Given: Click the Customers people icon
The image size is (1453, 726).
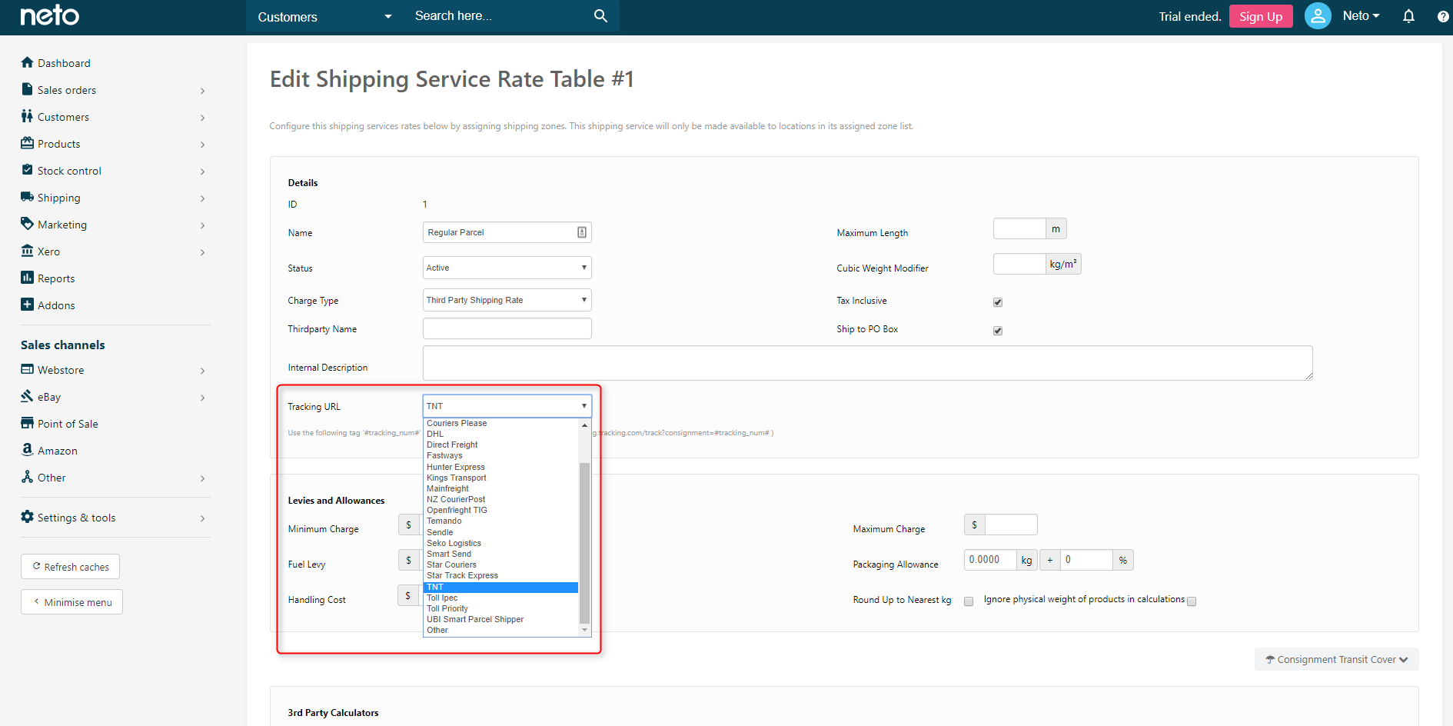Looking at the screenshot, I should coord(28,116).
